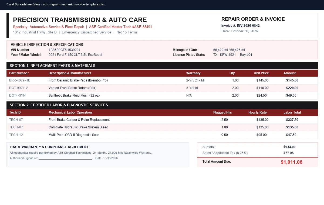Click the Flagged Hrs column header

click(222, 112)
